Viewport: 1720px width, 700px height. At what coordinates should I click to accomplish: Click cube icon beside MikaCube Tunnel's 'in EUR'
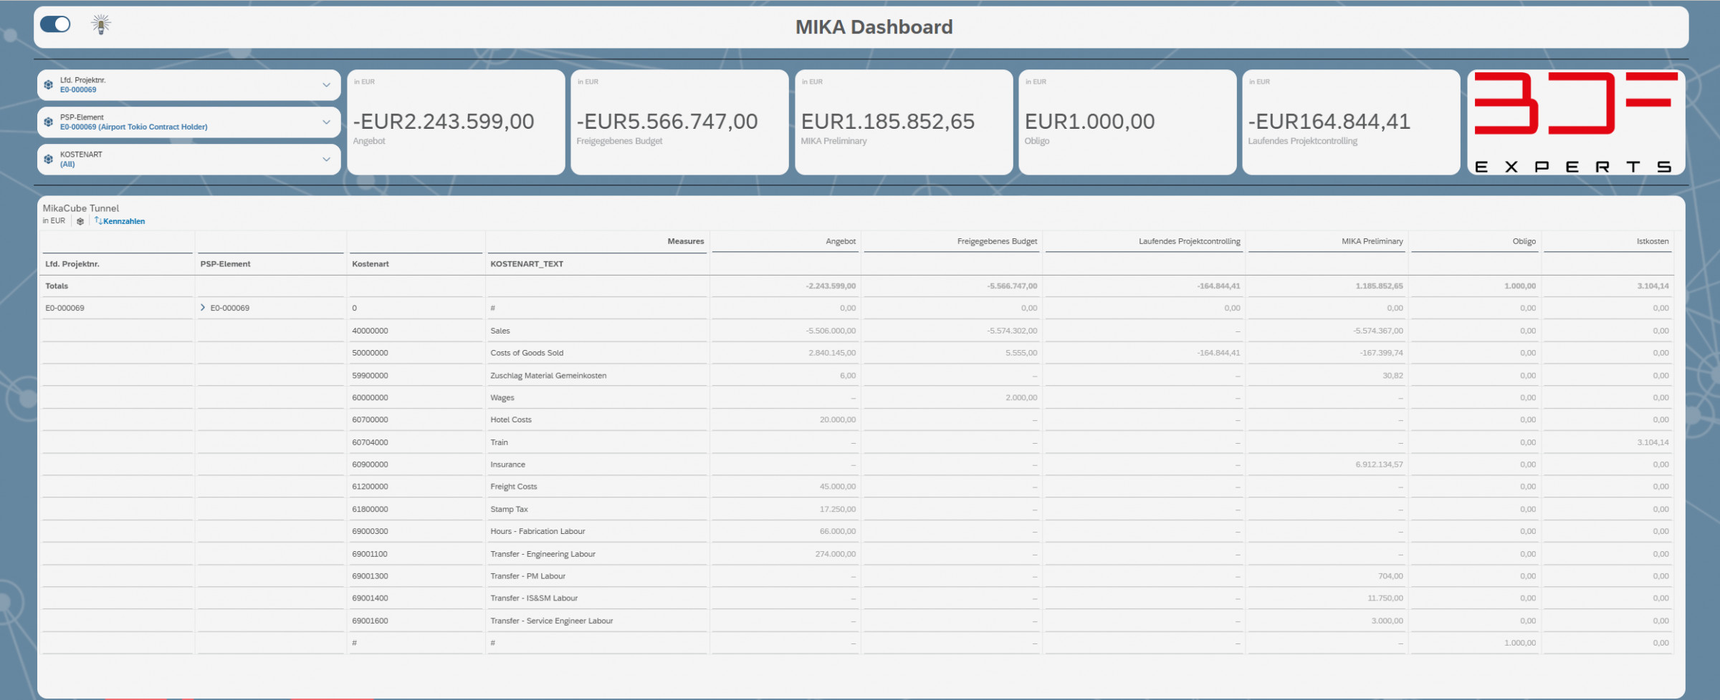tap(80, 221)
